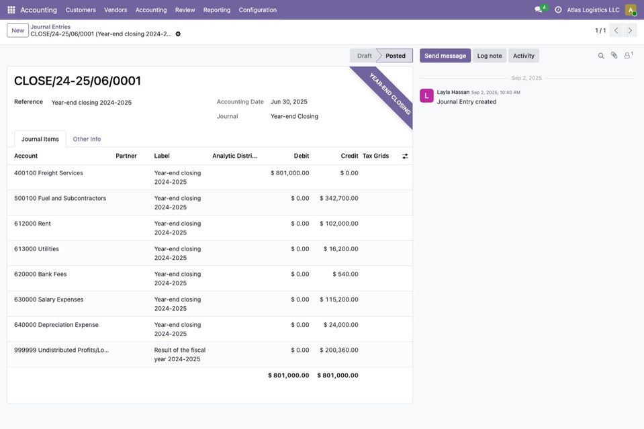Attach a file using the paperclip icon
Image resolution: width=644 pixels, height=429 pixels.
tap(614, 56)
